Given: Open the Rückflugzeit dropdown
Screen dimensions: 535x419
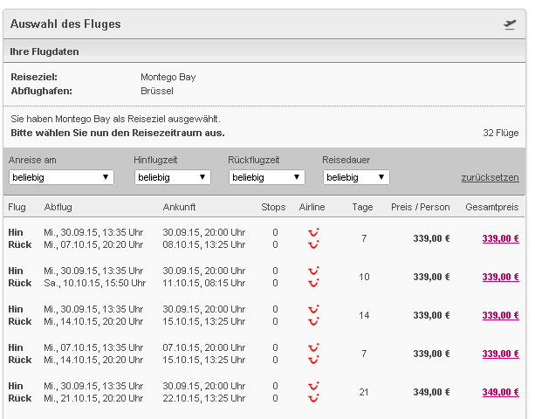Looking at the screenshot, I should pyautogui.click(x=267, y=177).
